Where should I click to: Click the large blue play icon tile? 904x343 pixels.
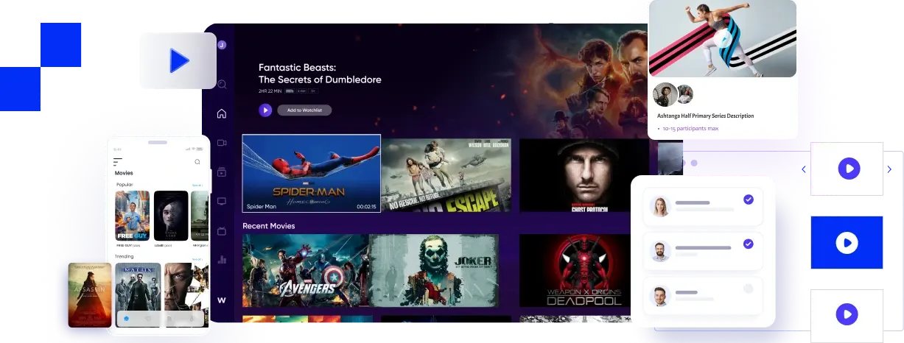(178, 60)
